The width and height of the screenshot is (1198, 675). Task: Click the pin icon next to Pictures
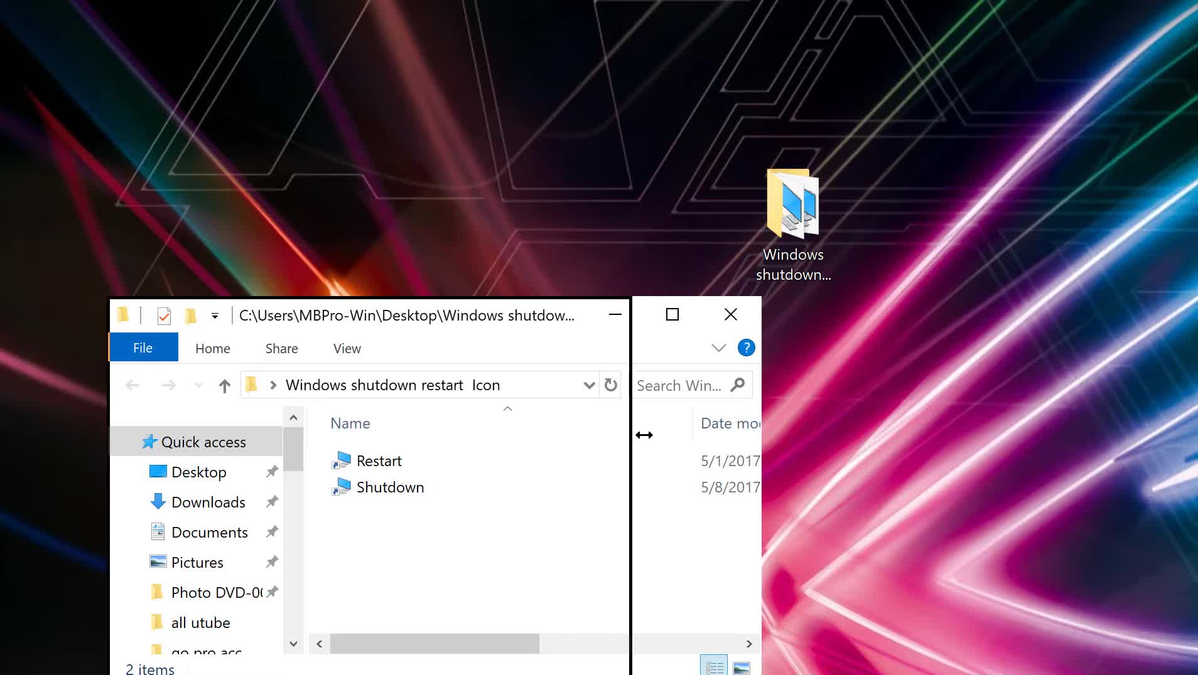click(x=272, y=561)
